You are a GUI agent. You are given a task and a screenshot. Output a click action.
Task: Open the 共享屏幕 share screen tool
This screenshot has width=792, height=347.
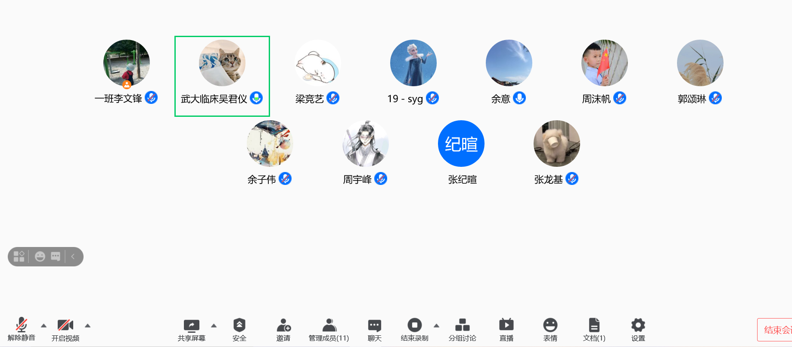coord(192,330)
